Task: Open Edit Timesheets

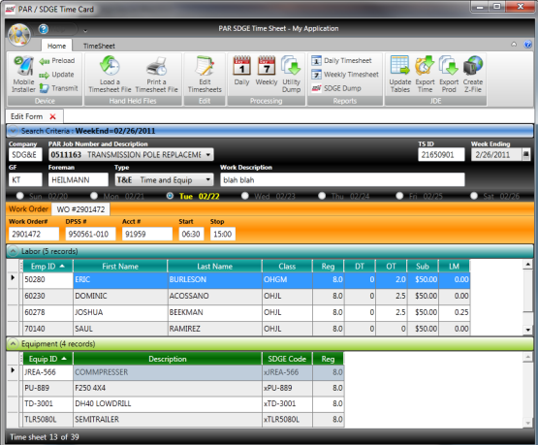Action: tap(205, 74)
